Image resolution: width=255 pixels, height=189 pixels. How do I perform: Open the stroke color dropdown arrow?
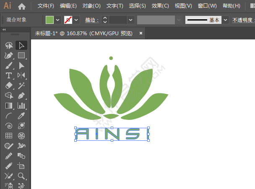76,20
